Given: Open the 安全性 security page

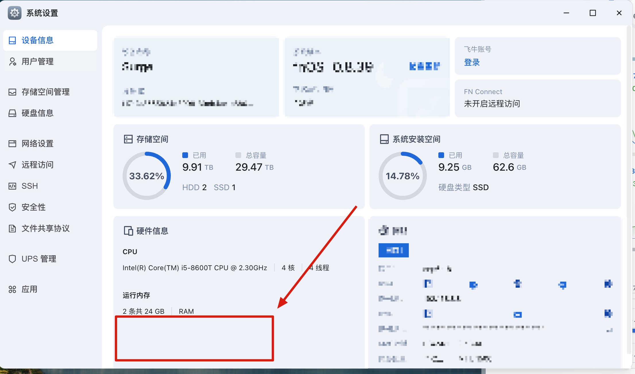Looking at the screenshot, I should (x=50, y=207).
